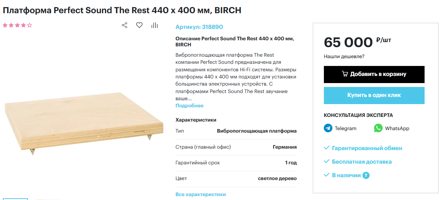Click the question mark next to В наличии
This screenshot has height=200, width=441.
(x=366, y=175)
